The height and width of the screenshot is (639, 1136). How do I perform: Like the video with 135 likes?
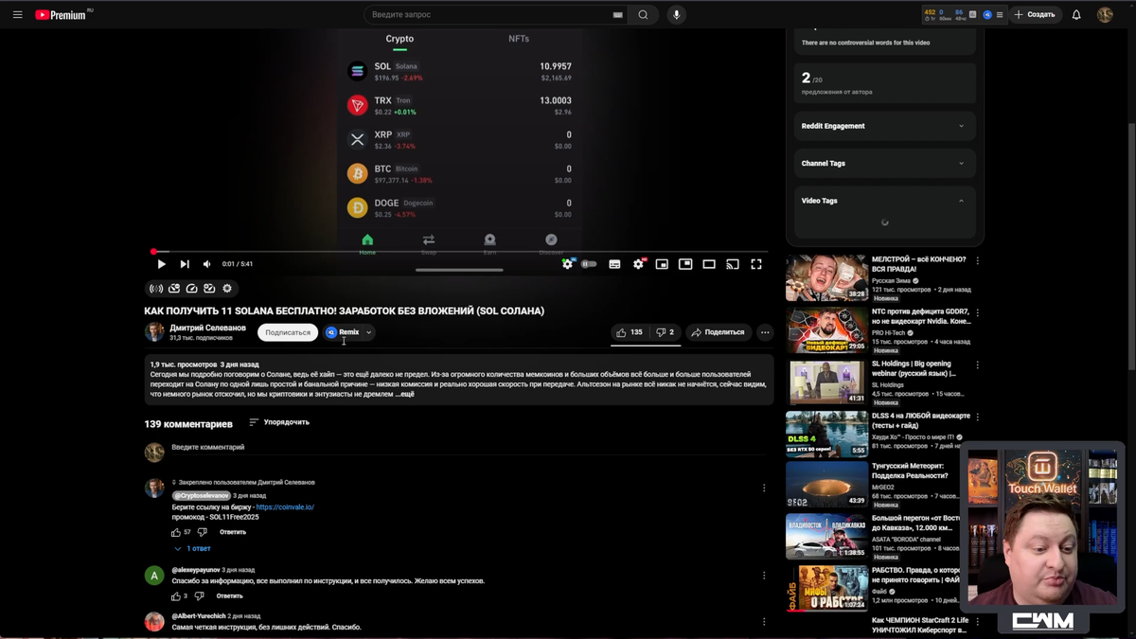click(x=630, y=332)
